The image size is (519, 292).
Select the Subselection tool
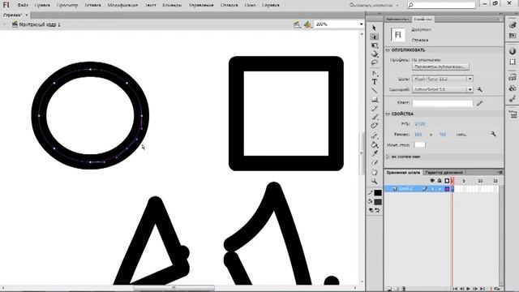374,36
